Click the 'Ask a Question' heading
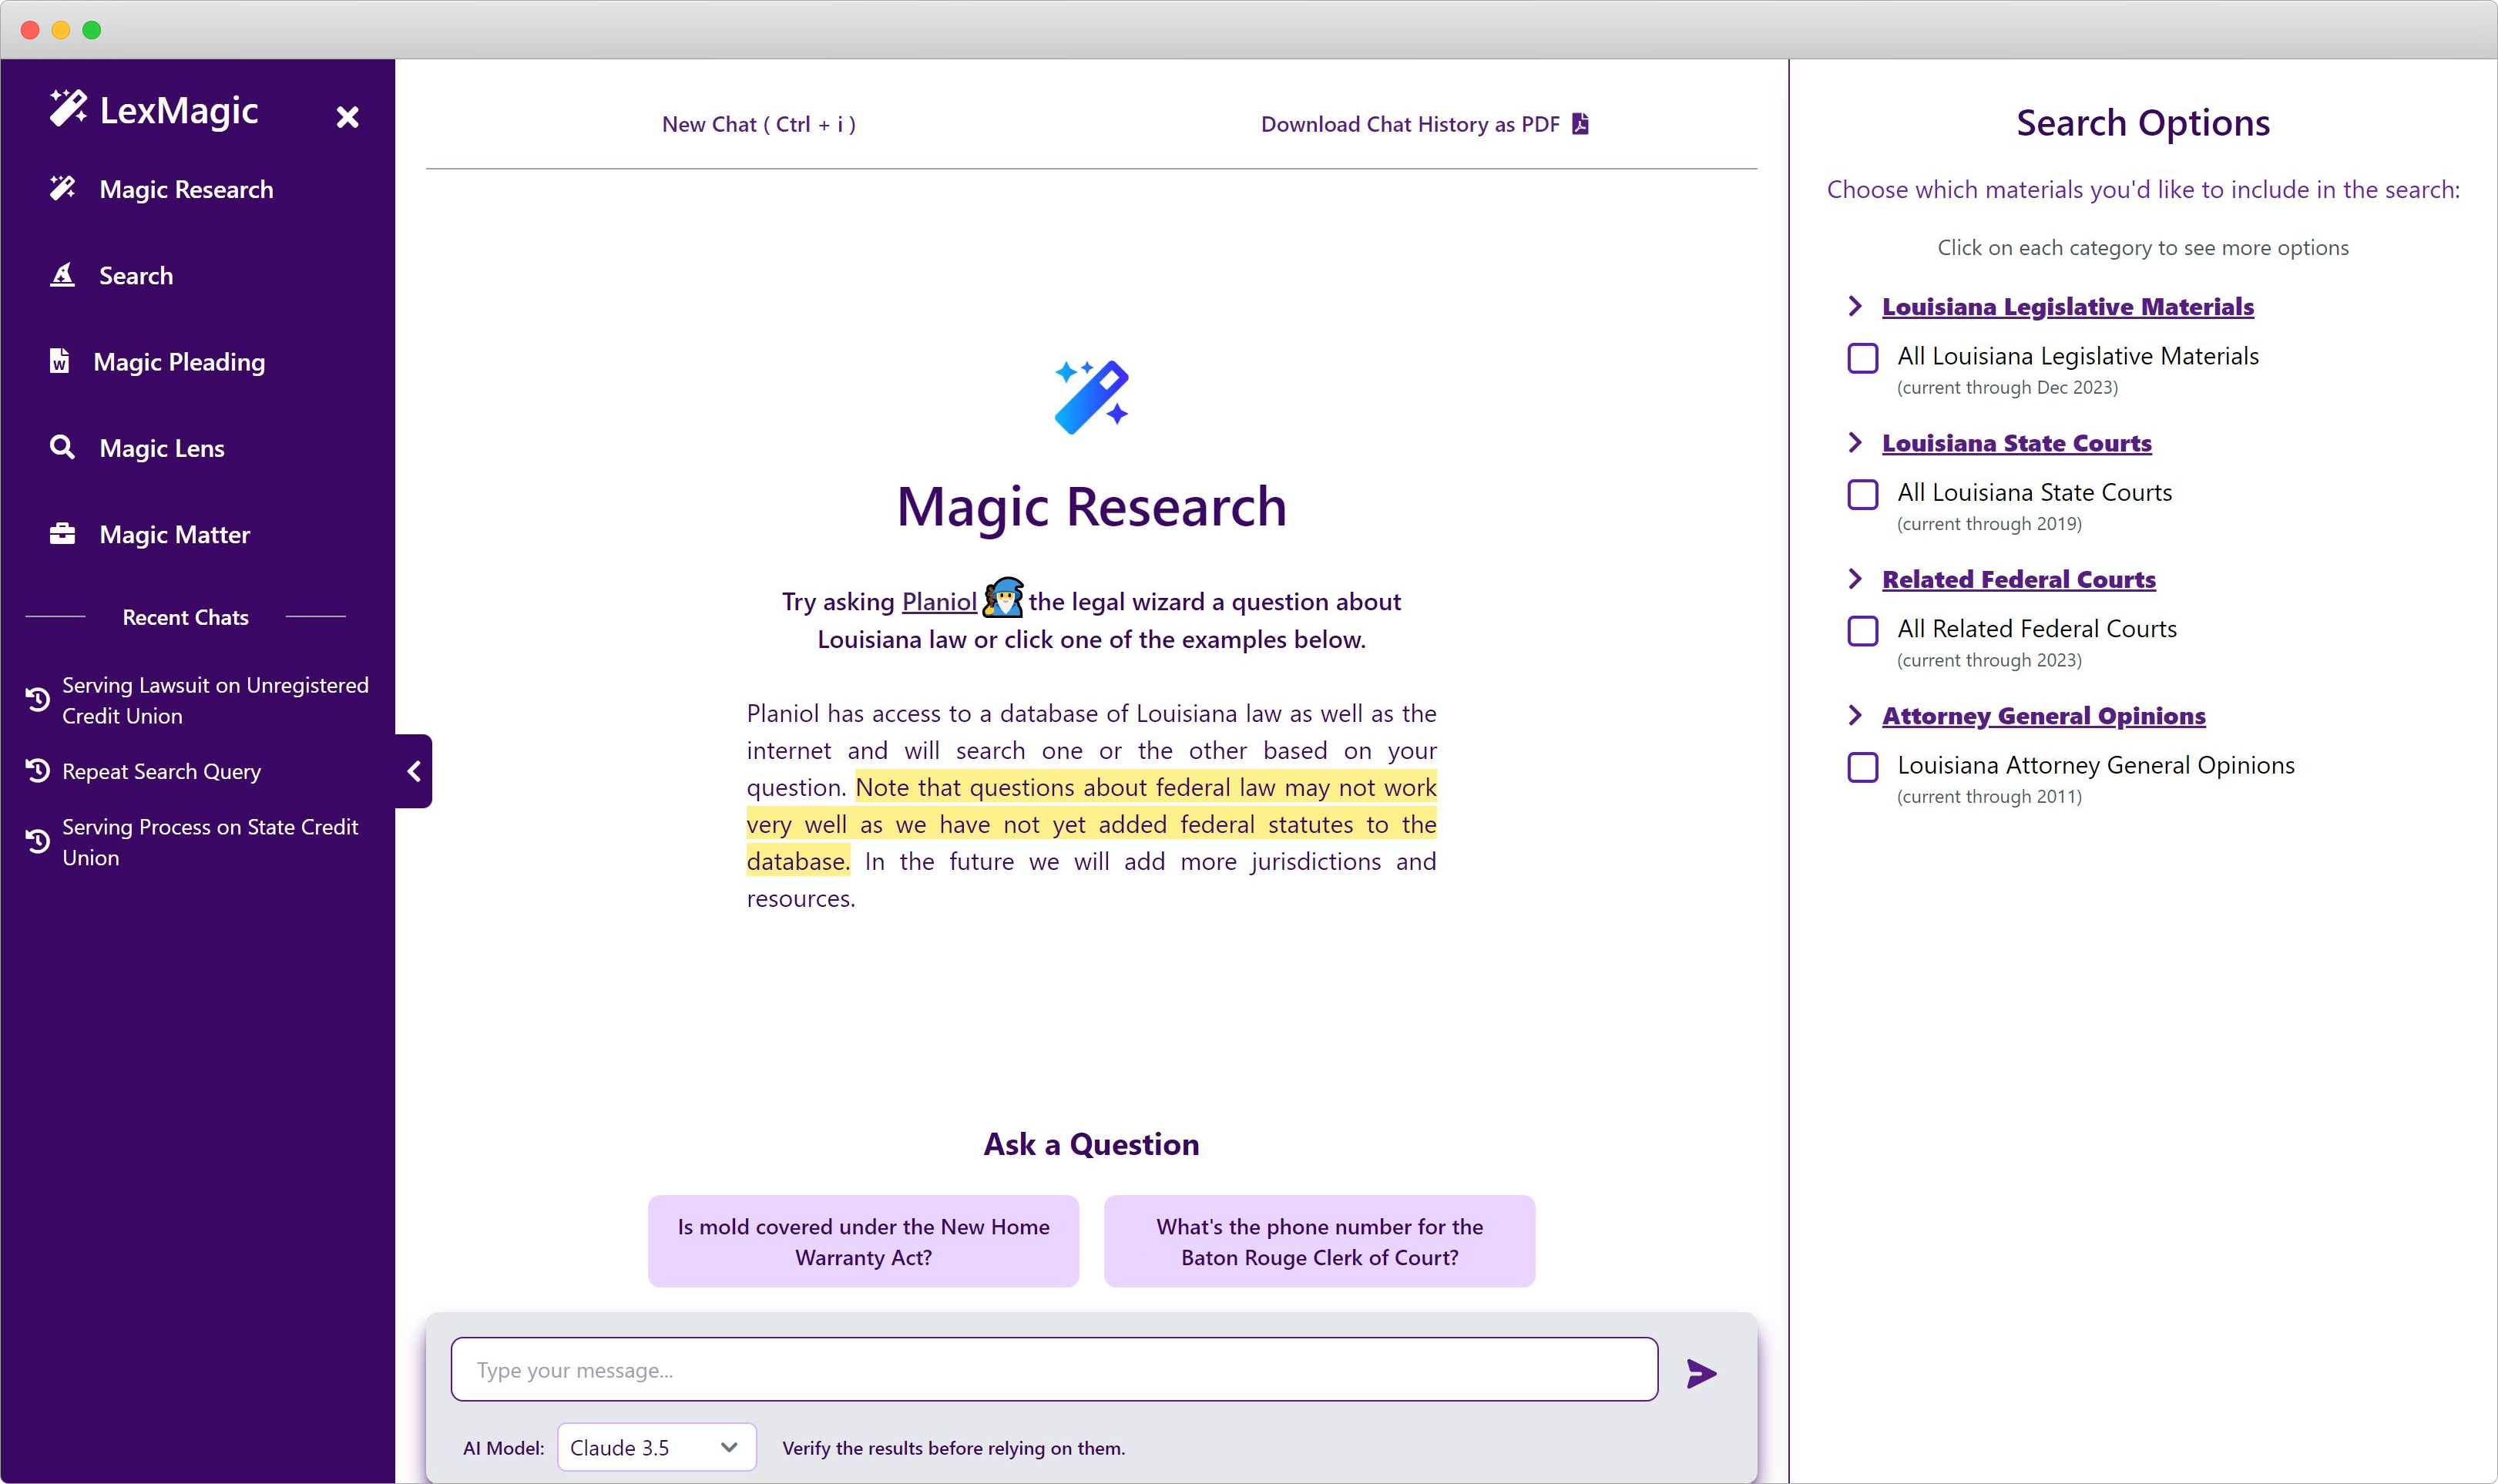This screenshot has height=1484, width=2498. (1091, 1143)
